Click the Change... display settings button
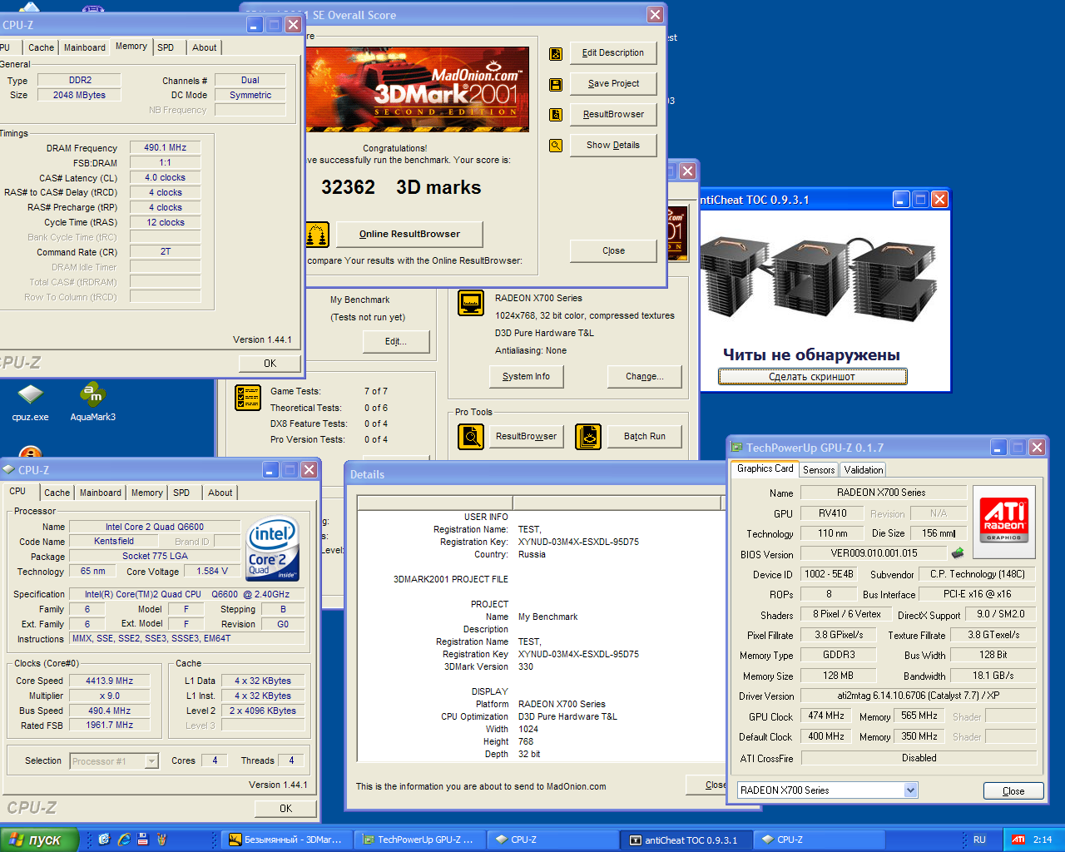Screen dimensions: 1065x852 point(645,377)
